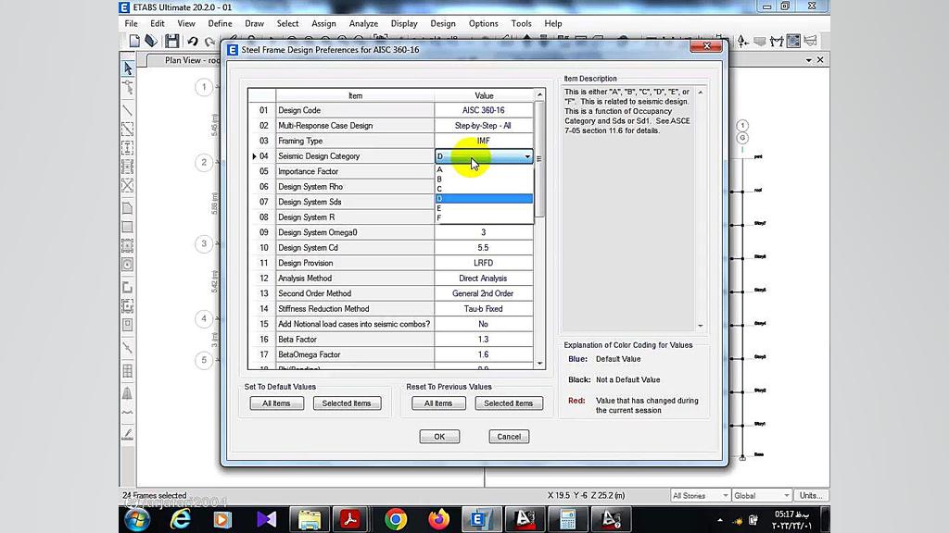
Task: Click All Items under Reset To Previous Values
Action: coord(438,403)
